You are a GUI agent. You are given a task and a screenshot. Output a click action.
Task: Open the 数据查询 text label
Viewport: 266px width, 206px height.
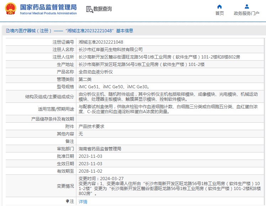click(x=102, y=9)
